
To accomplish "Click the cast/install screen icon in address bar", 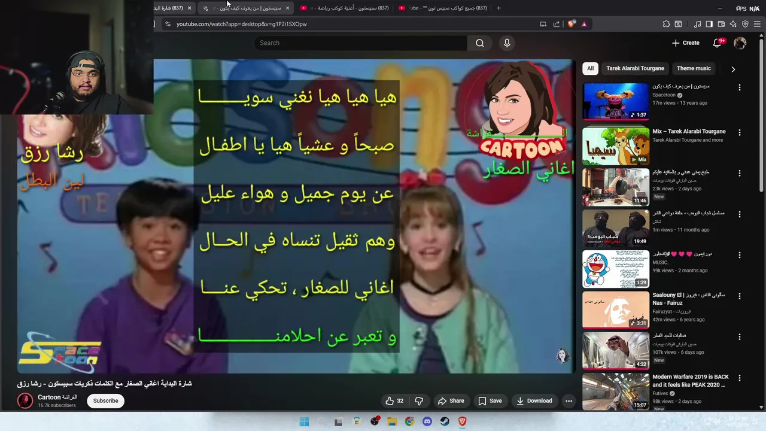I will pos(543,24).
